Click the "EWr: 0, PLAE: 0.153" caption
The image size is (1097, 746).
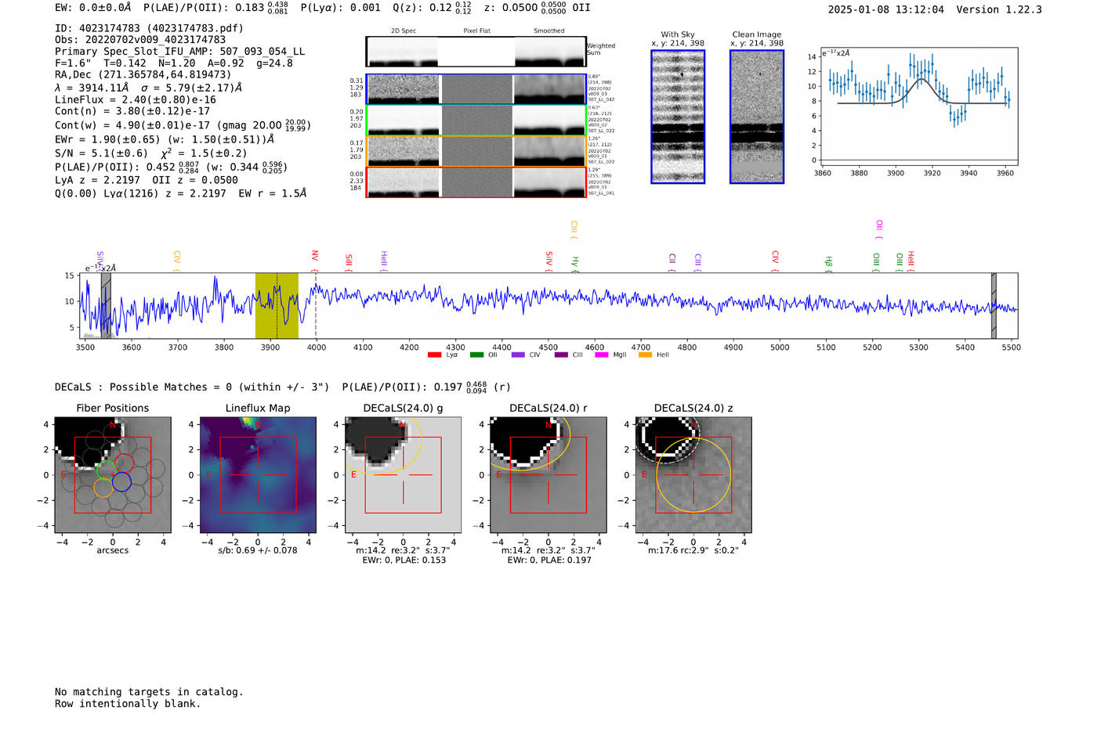click(x=404, y=560)
